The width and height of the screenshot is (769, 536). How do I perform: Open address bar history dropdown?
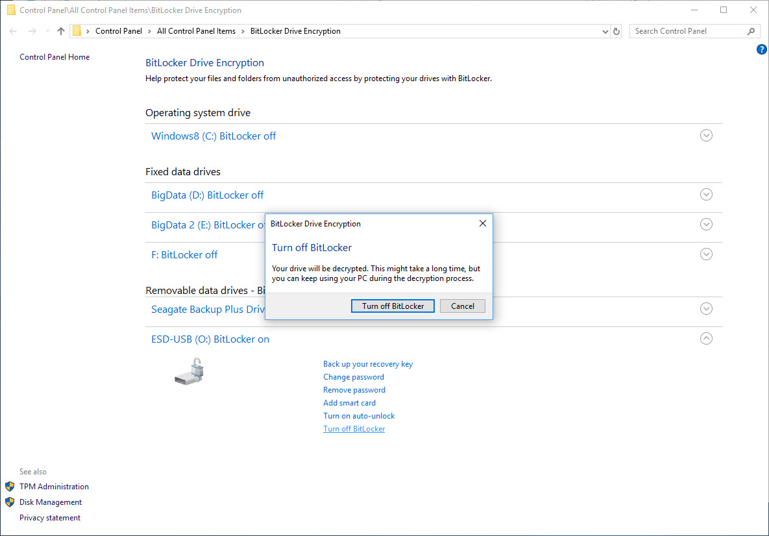tap(605, 31)
